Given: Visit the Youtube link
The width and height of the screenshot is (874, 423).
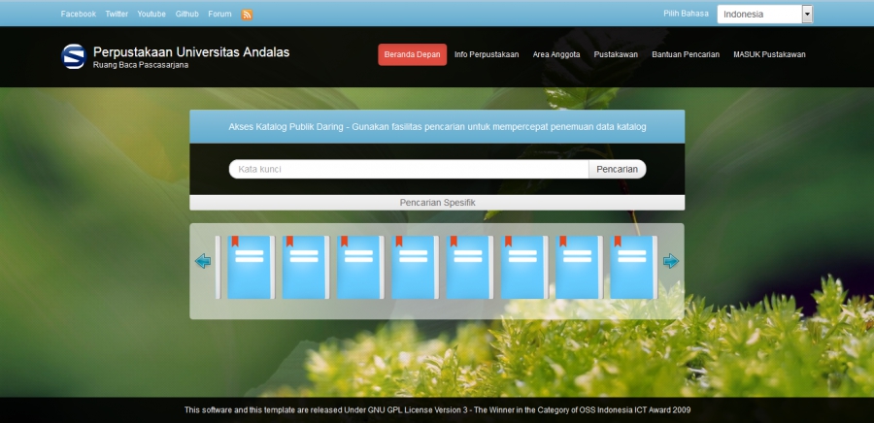Looking at the screenshot, I should point(151,14).
